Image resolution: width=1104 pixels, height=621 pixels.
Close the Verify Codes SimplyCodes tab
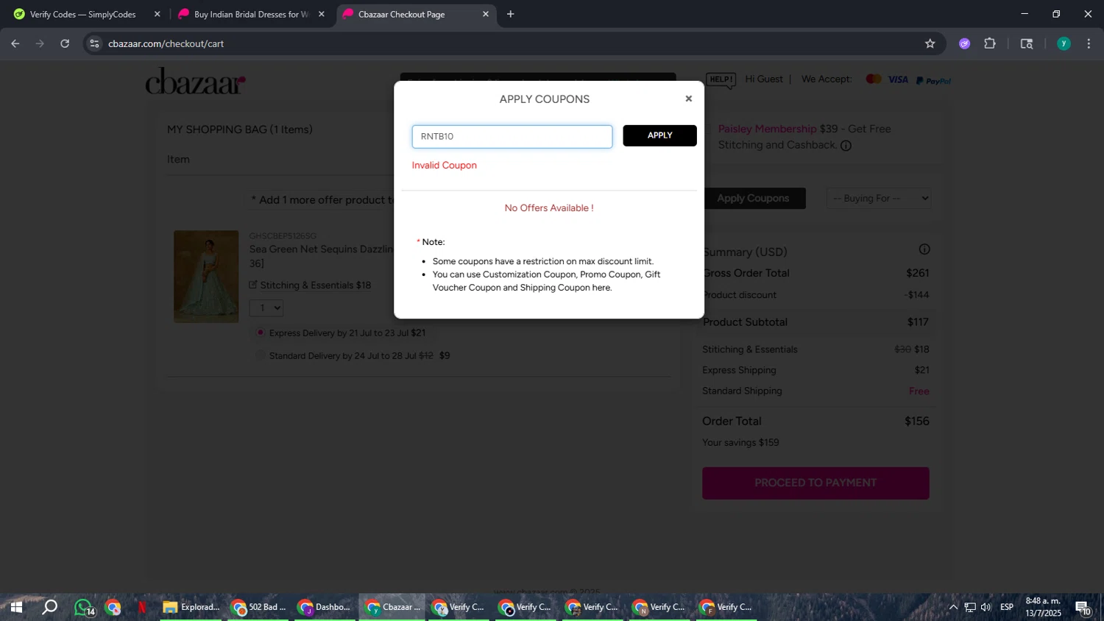point(157,14)
